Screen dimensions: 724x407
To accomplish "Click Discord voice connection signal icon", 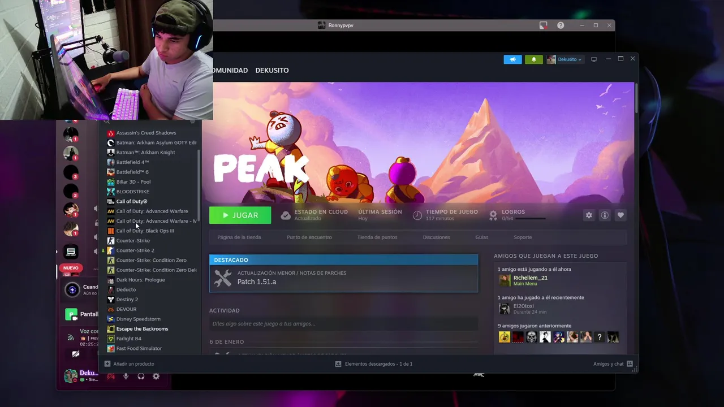I will [x=71, y=337].
